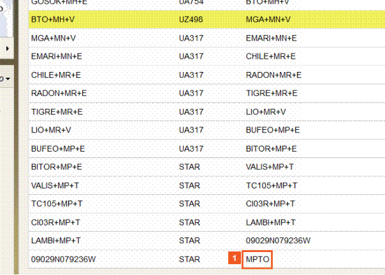
Task: Click BUFEO+MP+E in the first column
Action: tap(58, 149)
